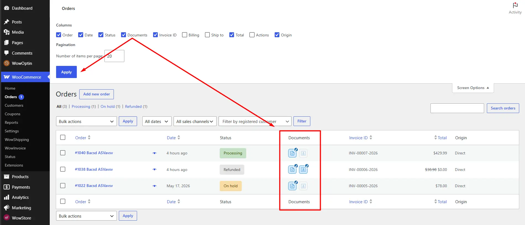Preview order #1022 with eye icon

pos(154,186)
